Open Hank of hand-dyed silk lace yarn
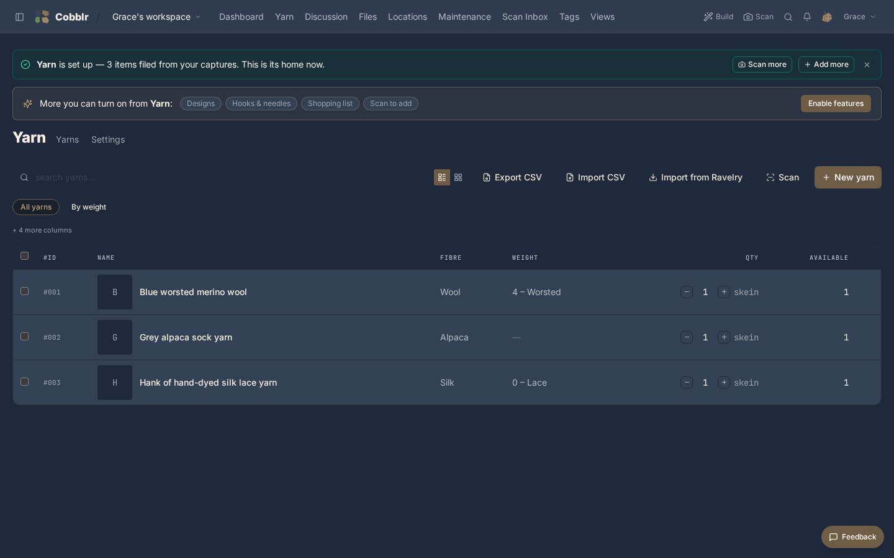This screenshot has width=894, height=558. point(208,383)
